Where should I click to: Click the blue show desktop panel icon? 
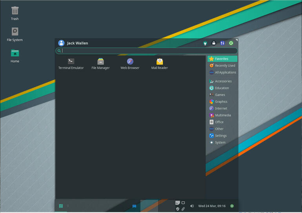point(134,206)
